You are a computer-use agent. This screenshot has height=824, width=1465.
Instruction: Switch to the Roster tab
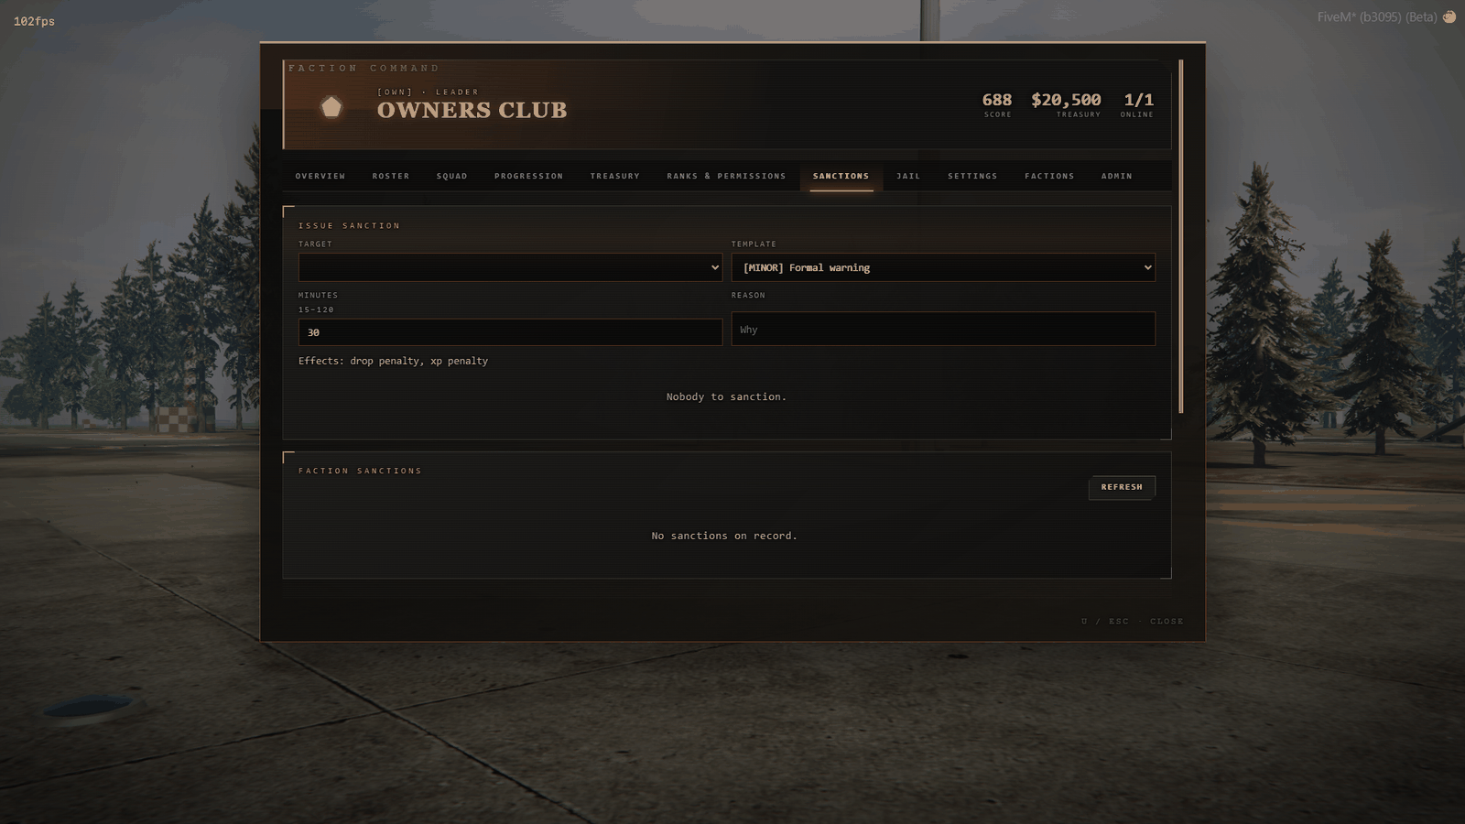391,176
